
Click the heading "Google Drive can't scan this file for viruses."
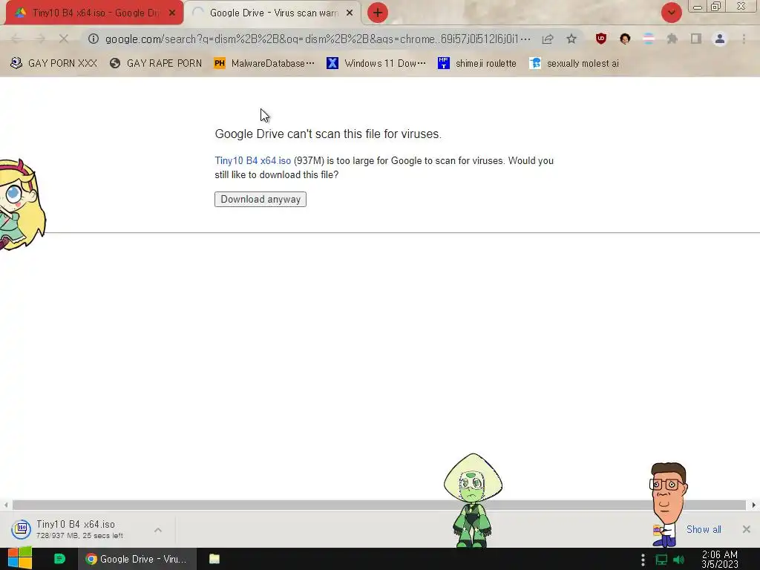coord(328,134)
